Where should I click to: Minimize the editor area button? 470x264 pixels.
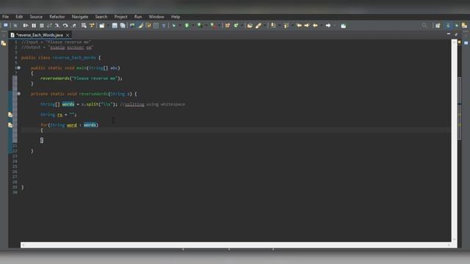[x=449, y=34]
